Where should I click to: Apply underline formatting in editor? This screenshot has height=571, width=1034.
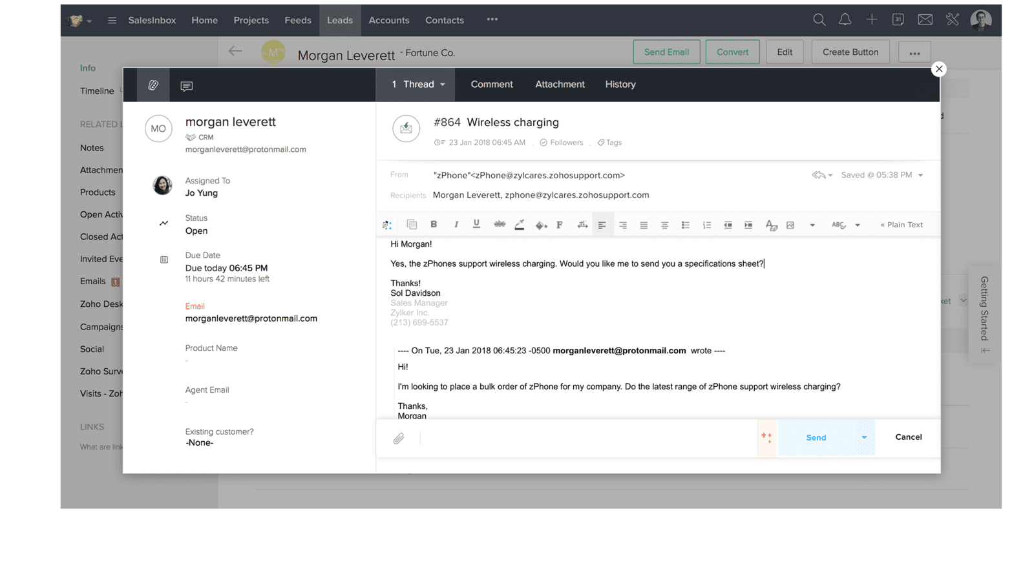[x=476, y=224]
